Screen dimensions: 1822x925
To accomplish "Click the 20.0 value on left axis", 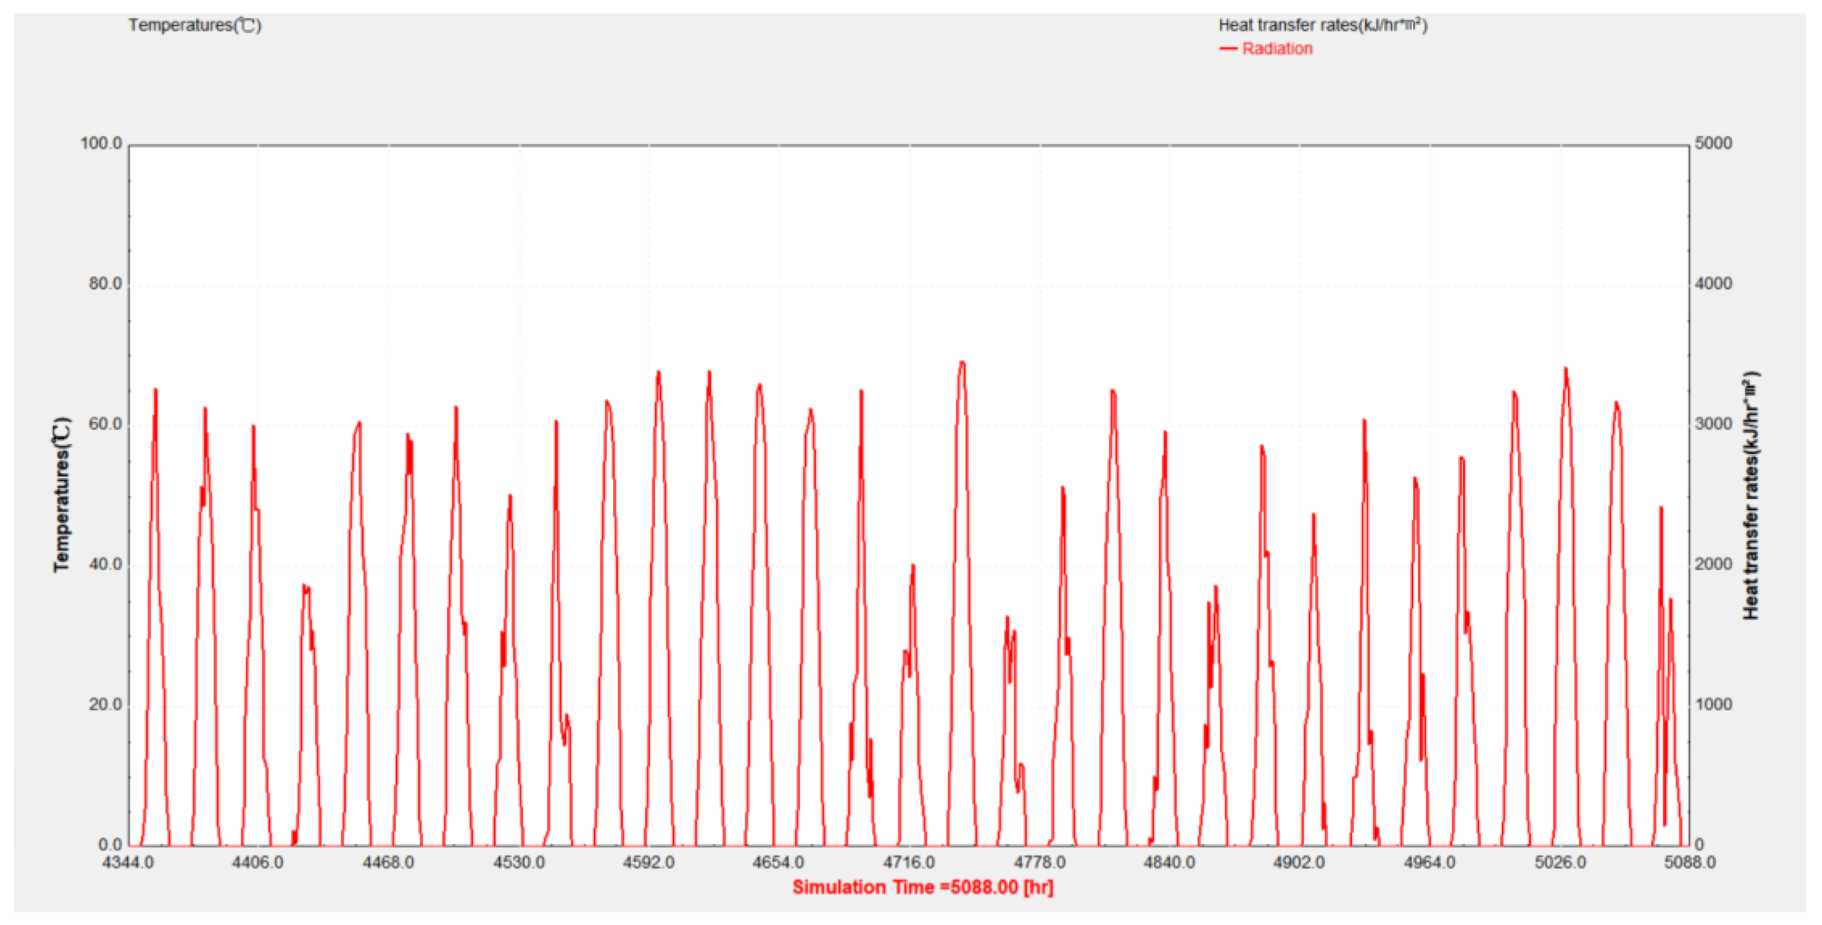I will coord(105,705).
